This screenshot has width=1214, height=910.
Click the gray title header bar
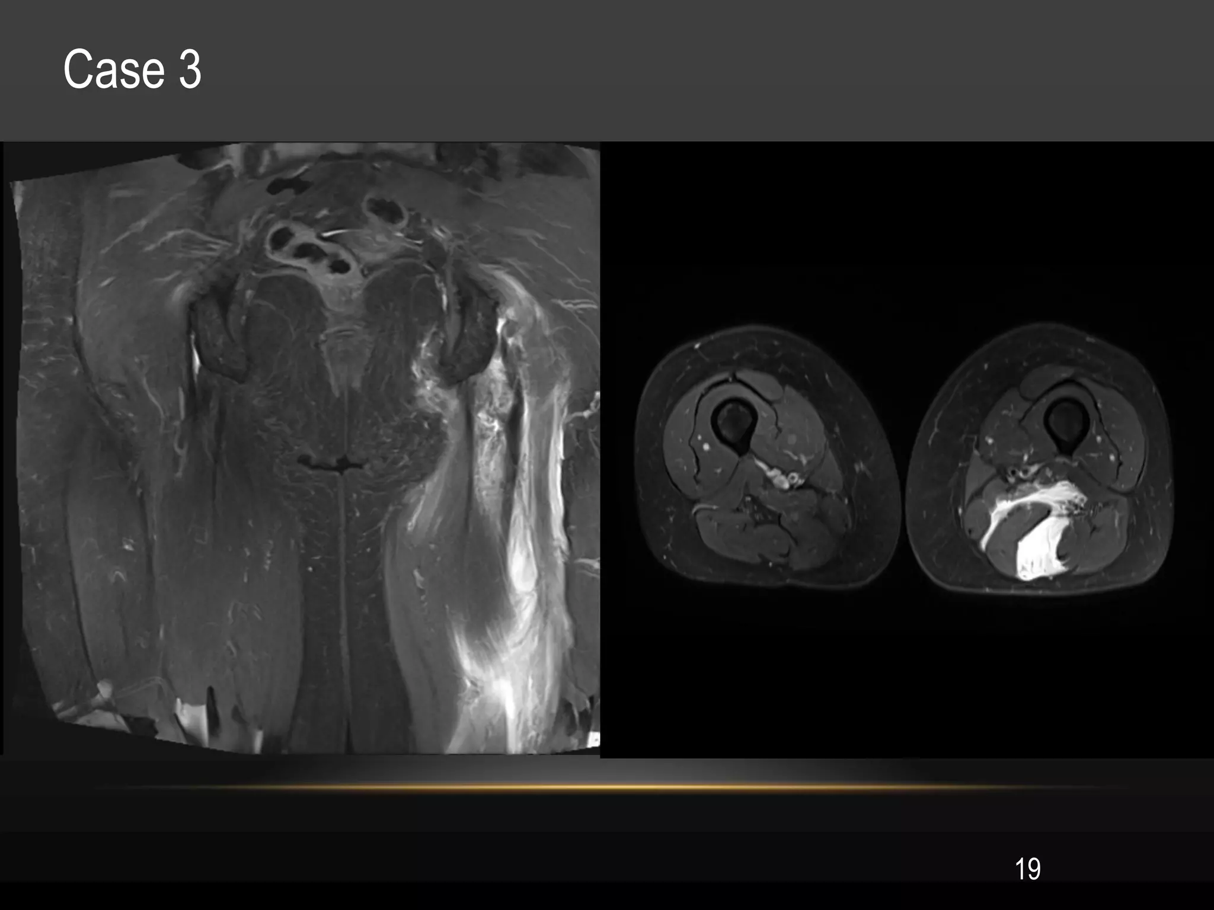[652, 70]
